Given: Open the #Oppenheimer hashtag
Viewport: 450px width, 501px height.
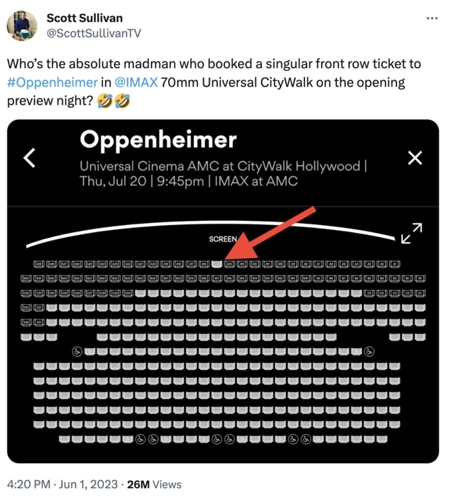Looking at the screenshot, I should coord(52,83).
